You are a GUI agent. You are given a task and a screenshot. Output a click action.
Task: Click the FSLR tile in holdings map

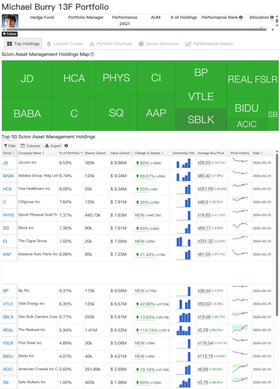(266, 79)
